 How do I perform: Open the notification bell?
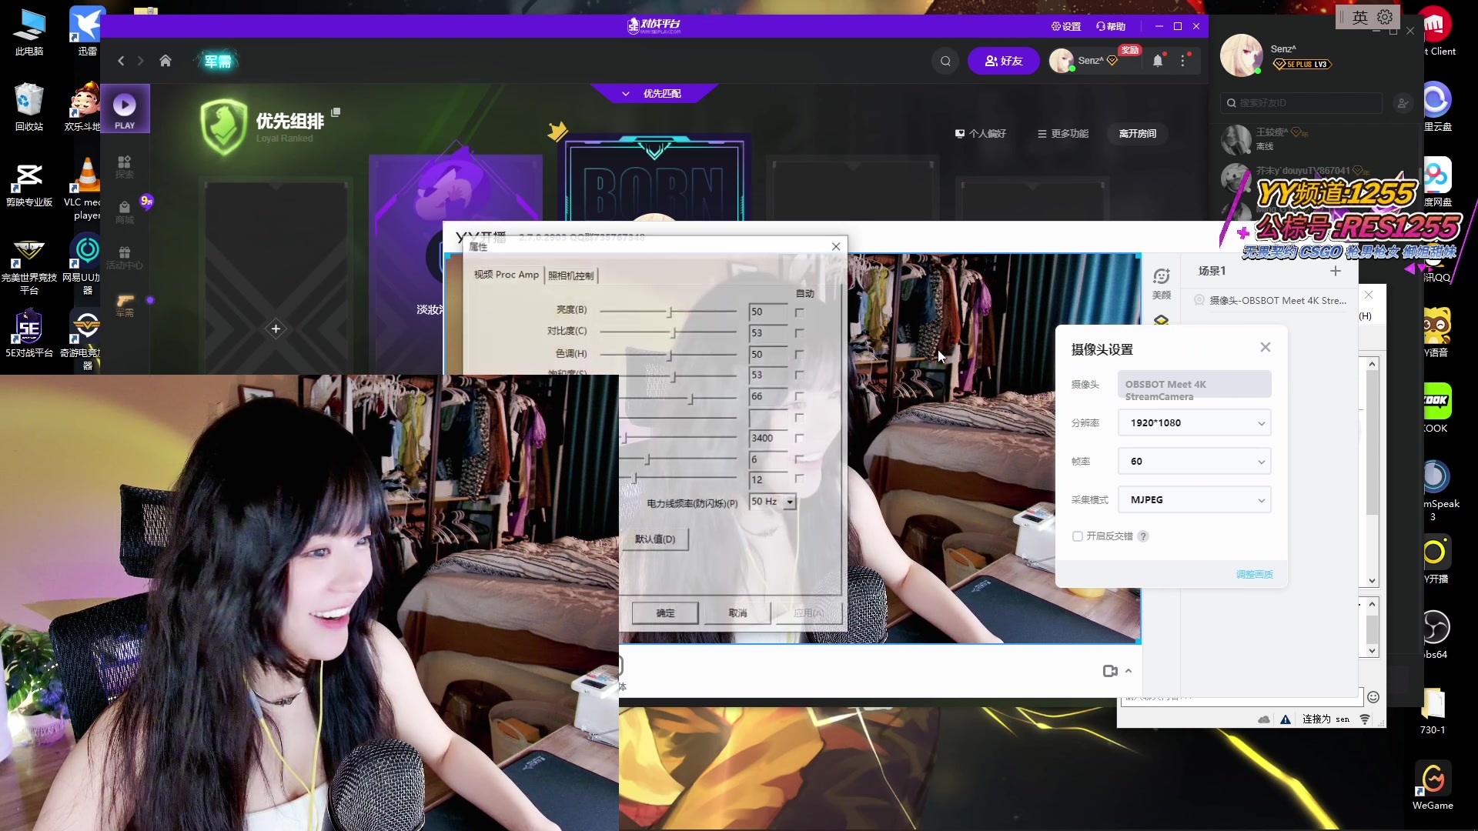(x=1158, y=61)
